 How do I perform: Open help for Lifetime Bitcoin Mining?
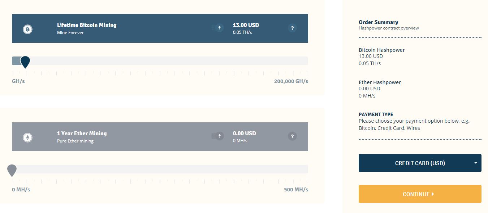tap(293, 28)
